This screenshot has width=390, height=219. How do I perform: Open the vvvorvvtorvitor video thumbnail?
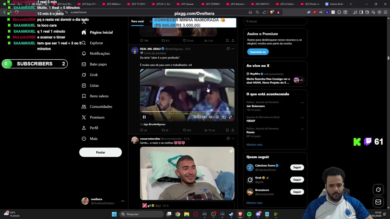[187, 173]
